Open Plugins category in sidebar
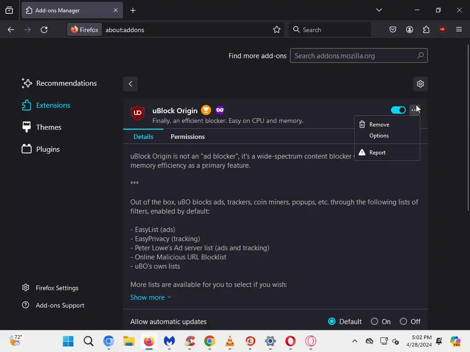This screenshot has height=352, width=470. (x=40, y=149)
